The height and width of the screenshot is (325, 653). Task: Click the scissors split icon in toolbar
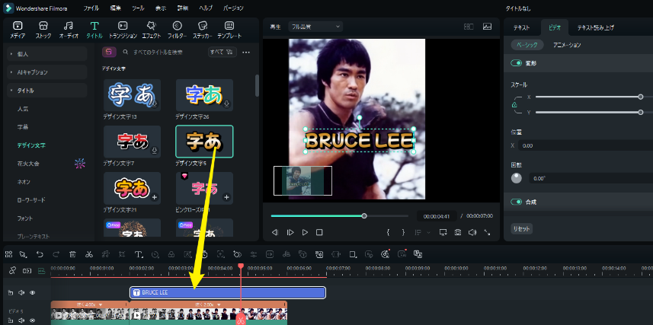(88, 254)
